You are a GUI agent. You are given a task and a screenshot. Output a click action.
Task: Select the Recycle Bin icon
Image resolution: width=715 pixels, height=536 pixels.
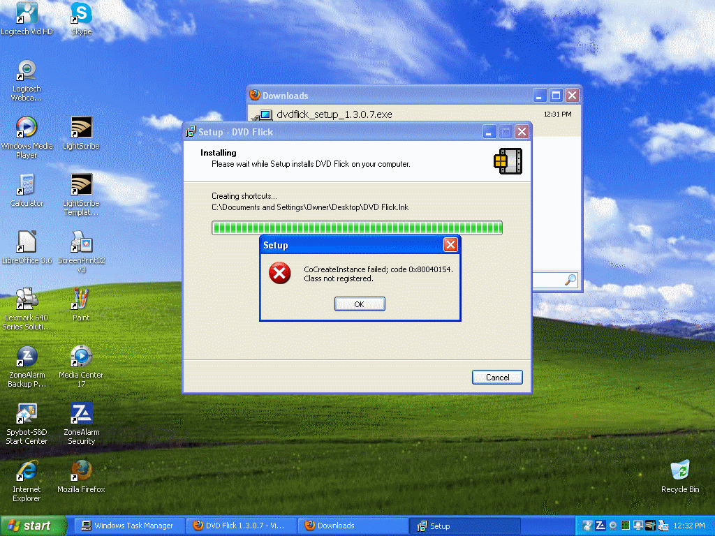coord(680,477)
